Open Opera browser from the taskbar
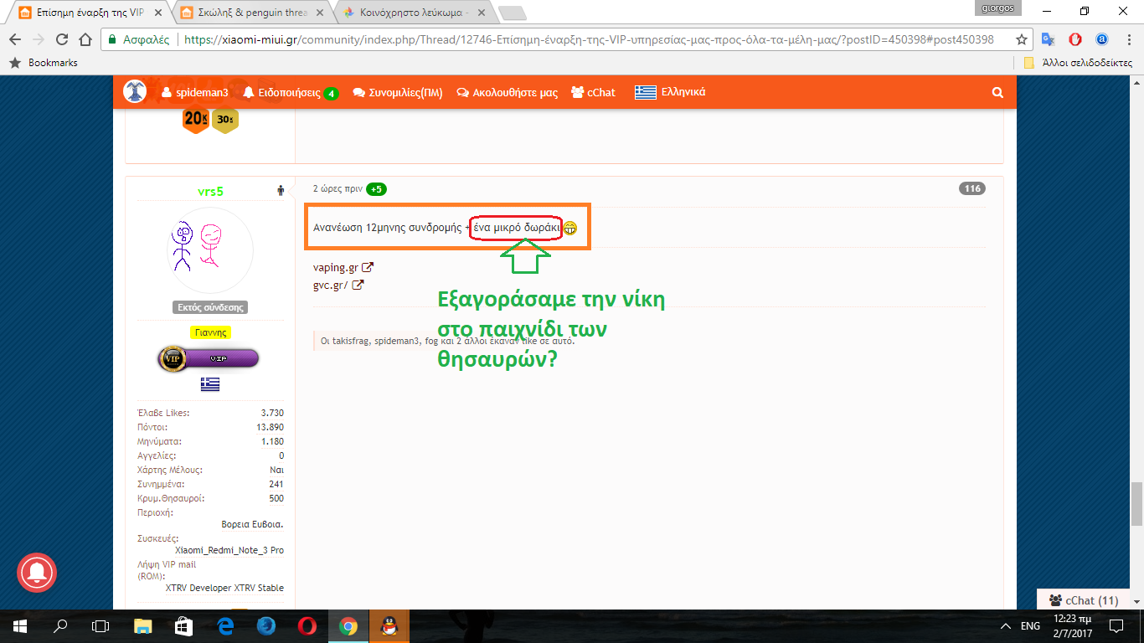Viewport: 1144px width, 643px height. click(x=307, y=625)
